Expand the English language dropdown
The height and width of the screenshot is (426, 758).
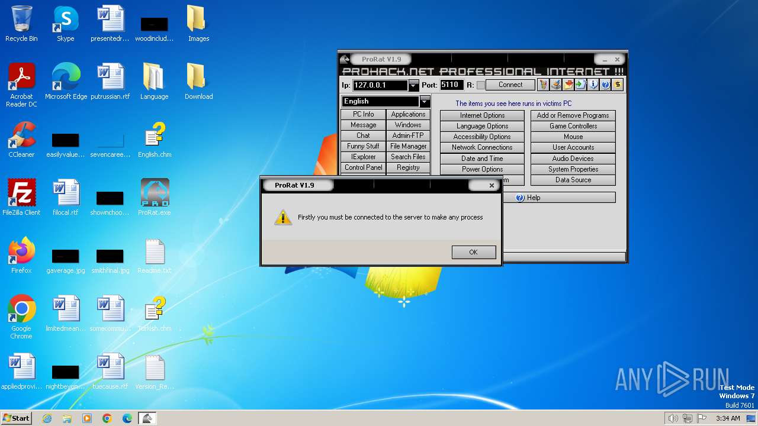coord(425,102)
